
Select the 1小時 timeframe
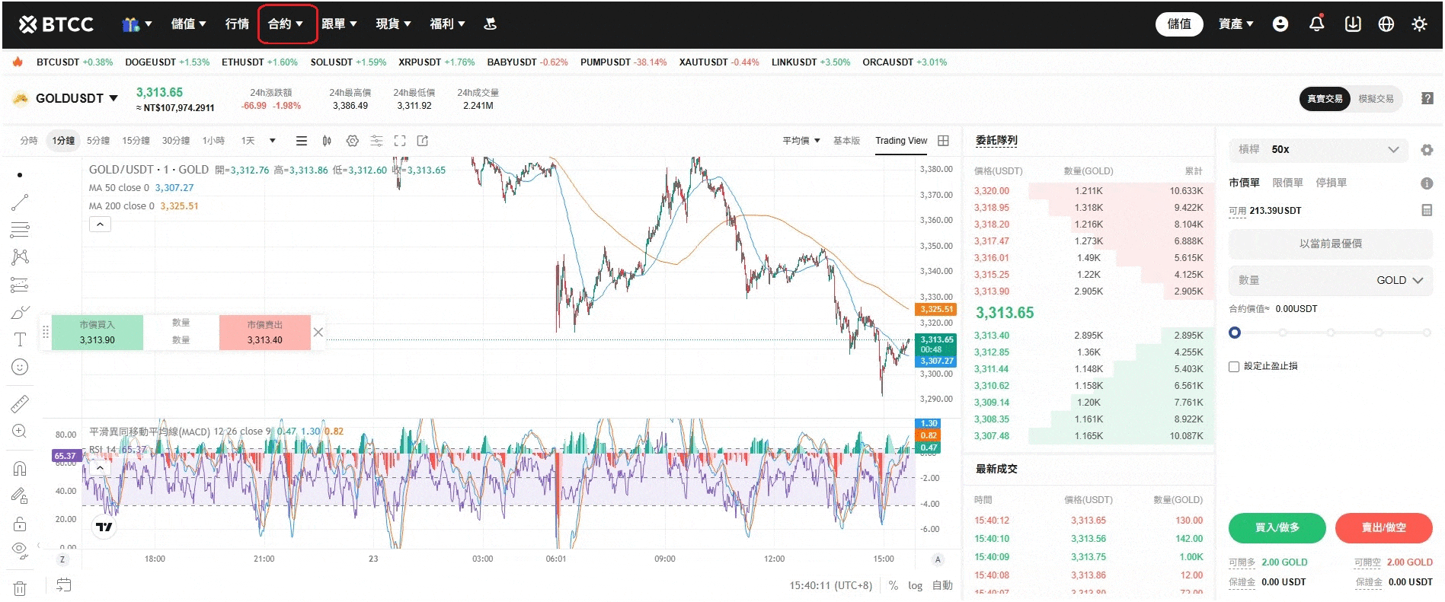[x=213, y=141]
